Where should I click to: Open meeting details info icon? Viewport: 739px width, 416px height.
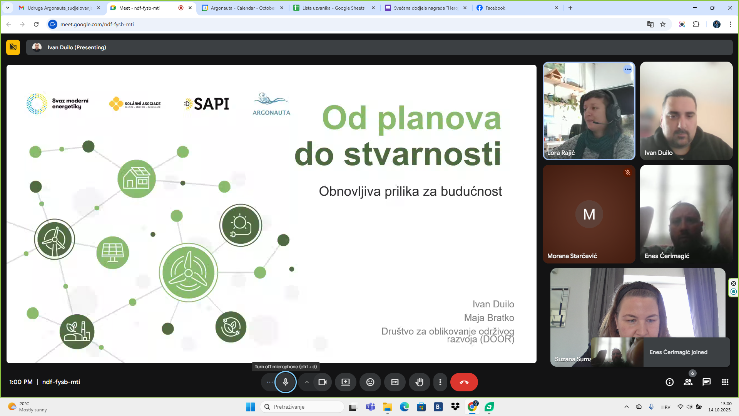coord(669,382)
